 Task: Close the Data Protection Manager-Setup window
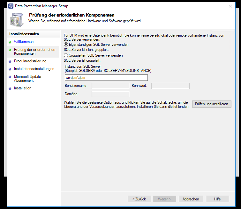tap(230, 6)
